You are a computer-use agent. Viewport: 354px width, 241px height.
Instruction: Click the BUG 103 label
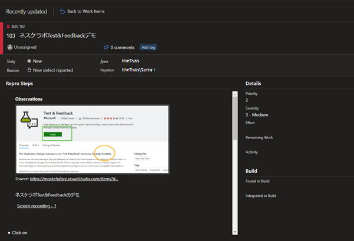coord(18,27)
